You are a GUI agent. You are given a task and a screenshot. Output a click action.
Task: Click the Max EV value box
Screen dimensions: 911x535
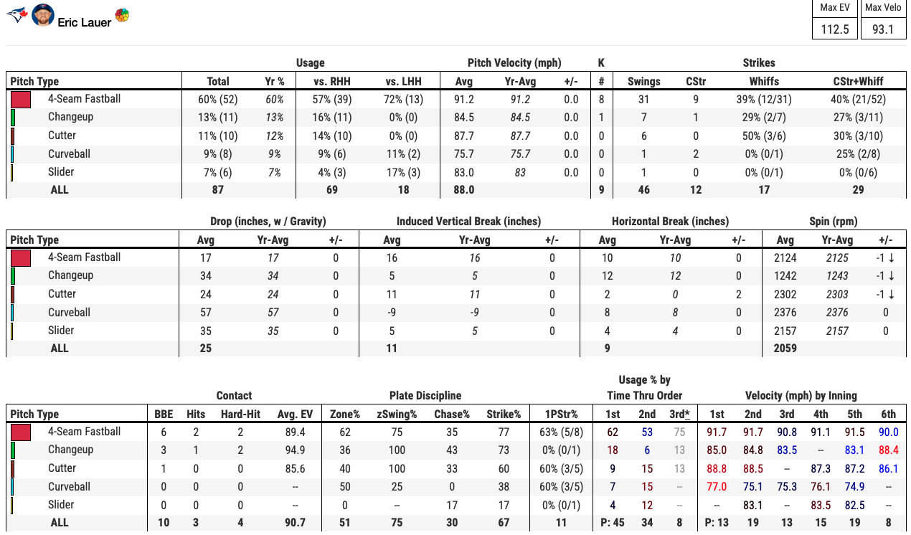(834, 29)
